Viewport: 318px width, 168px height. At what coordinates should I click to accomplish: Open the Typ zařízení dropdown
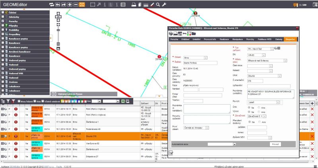click(260, 49)
